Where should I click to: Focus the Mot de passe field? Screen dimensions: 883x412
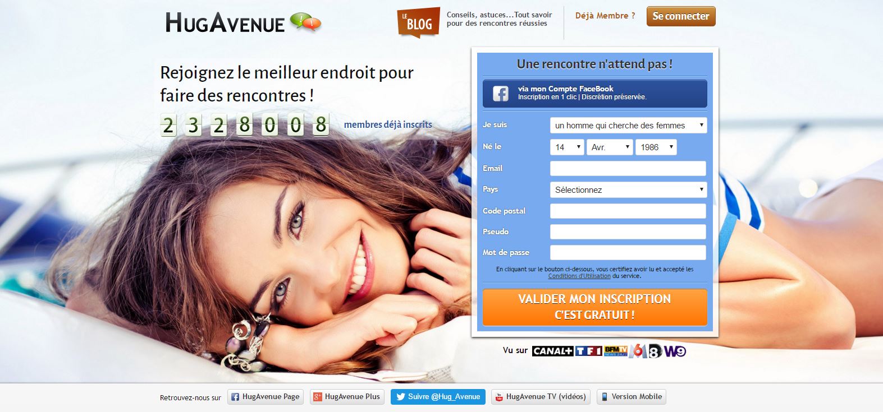628,252
